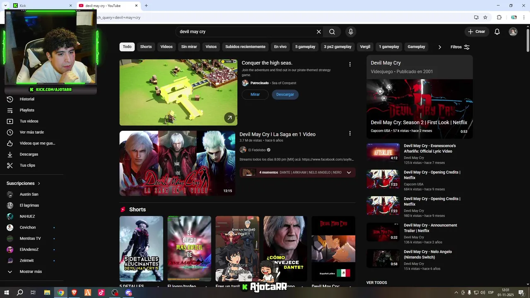
Task: Open the Chrome extensions puzzle icon
Action: [x=499, y=17]
